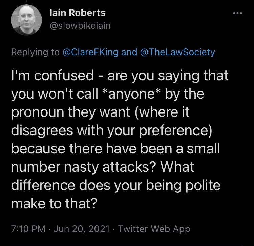Click the opening phrase 'I'm confused'

click(x=52, y=76)
